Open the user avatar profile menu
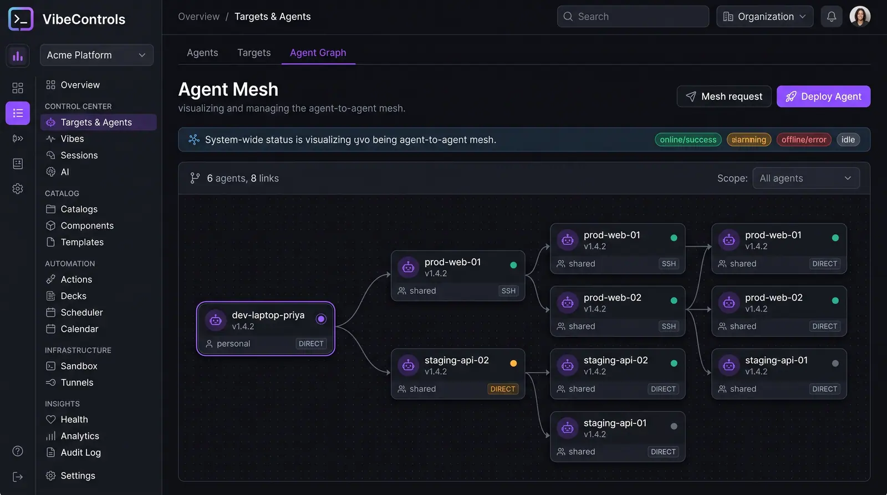The width and height of the screenshot is (887, 495). [860, 17]
